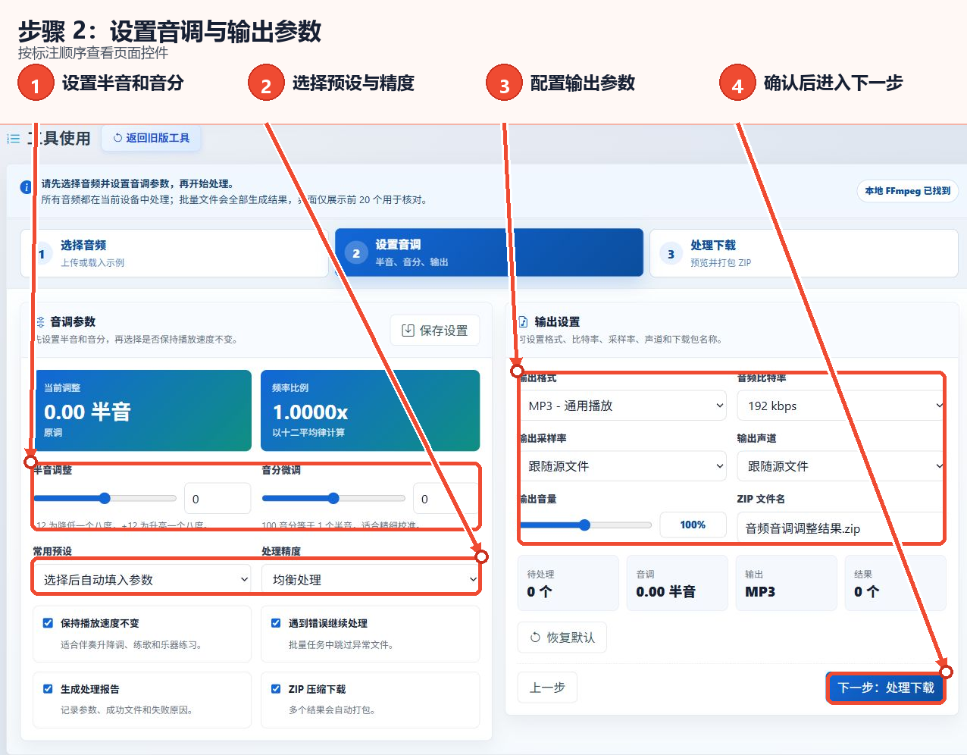Click the sliders icon beside 音调参数
This screenshot has height=755, width=967.
click(39, 322)
